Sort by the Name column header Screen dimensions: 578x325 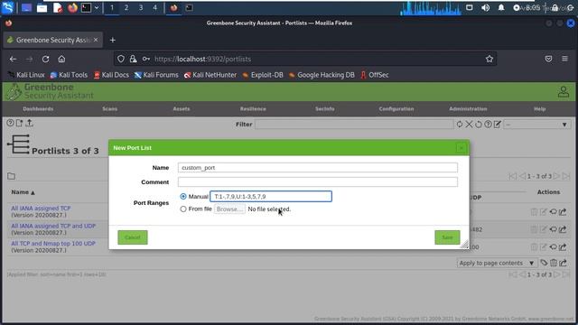(x=23, y=192)
